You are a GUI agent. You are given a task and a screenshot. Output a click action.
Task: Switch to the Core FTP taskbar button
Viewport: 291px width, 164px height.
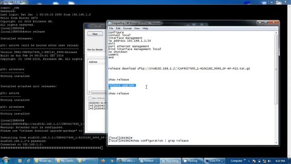[x=214, y=161]
